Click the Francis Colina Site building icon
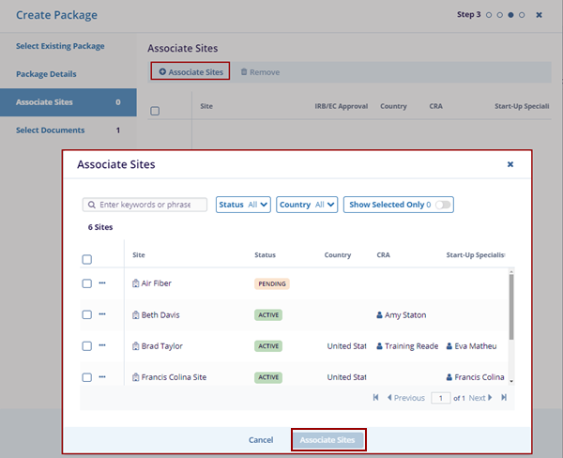 tap(136, 377)
